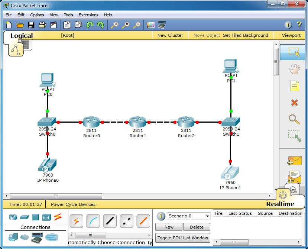This screenshot has width=308, height=249.
Task: Choose the automatic connection type lightning button
Action: click(x=76, y=221)
